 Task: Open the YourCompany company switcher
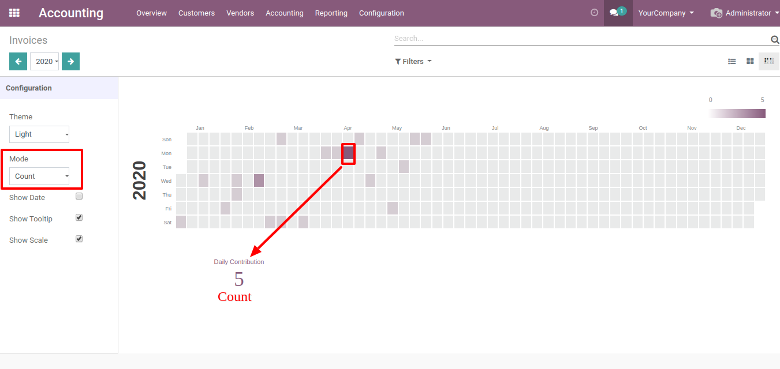click(666, 13)
